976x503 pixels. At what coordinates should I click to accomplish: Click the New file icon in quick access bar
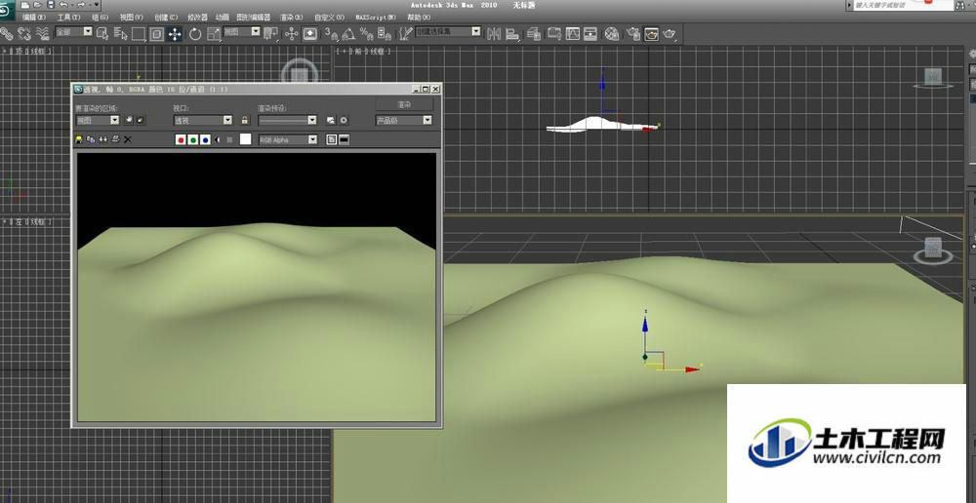25,4
